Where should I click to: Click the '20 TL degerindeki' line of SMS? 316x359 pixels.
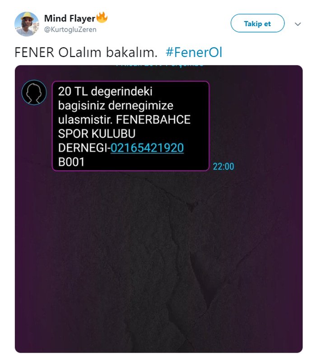[105, 91]
